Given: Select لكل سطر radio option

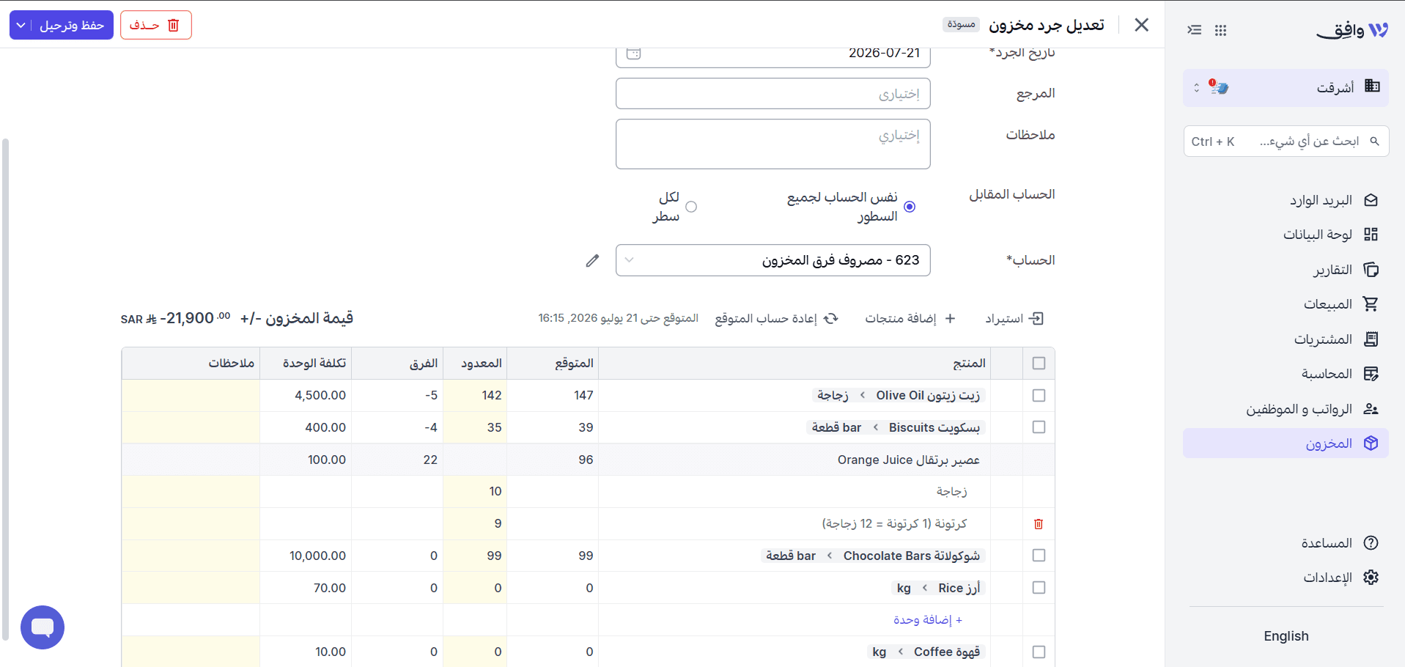Looking at the screenshot, I should [x=691, y=207].
